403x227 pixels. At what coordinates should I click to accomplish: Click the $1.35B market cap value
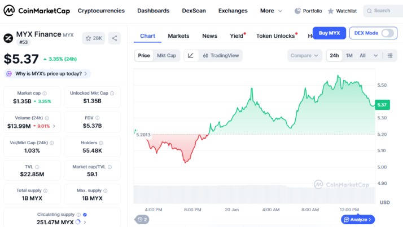pos(22,101)
